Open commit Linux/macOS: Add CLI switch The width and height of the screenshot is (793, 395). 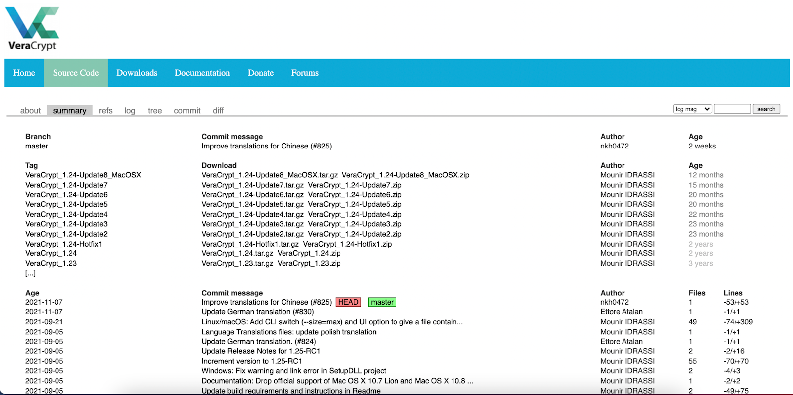click(x=332, y=322)
